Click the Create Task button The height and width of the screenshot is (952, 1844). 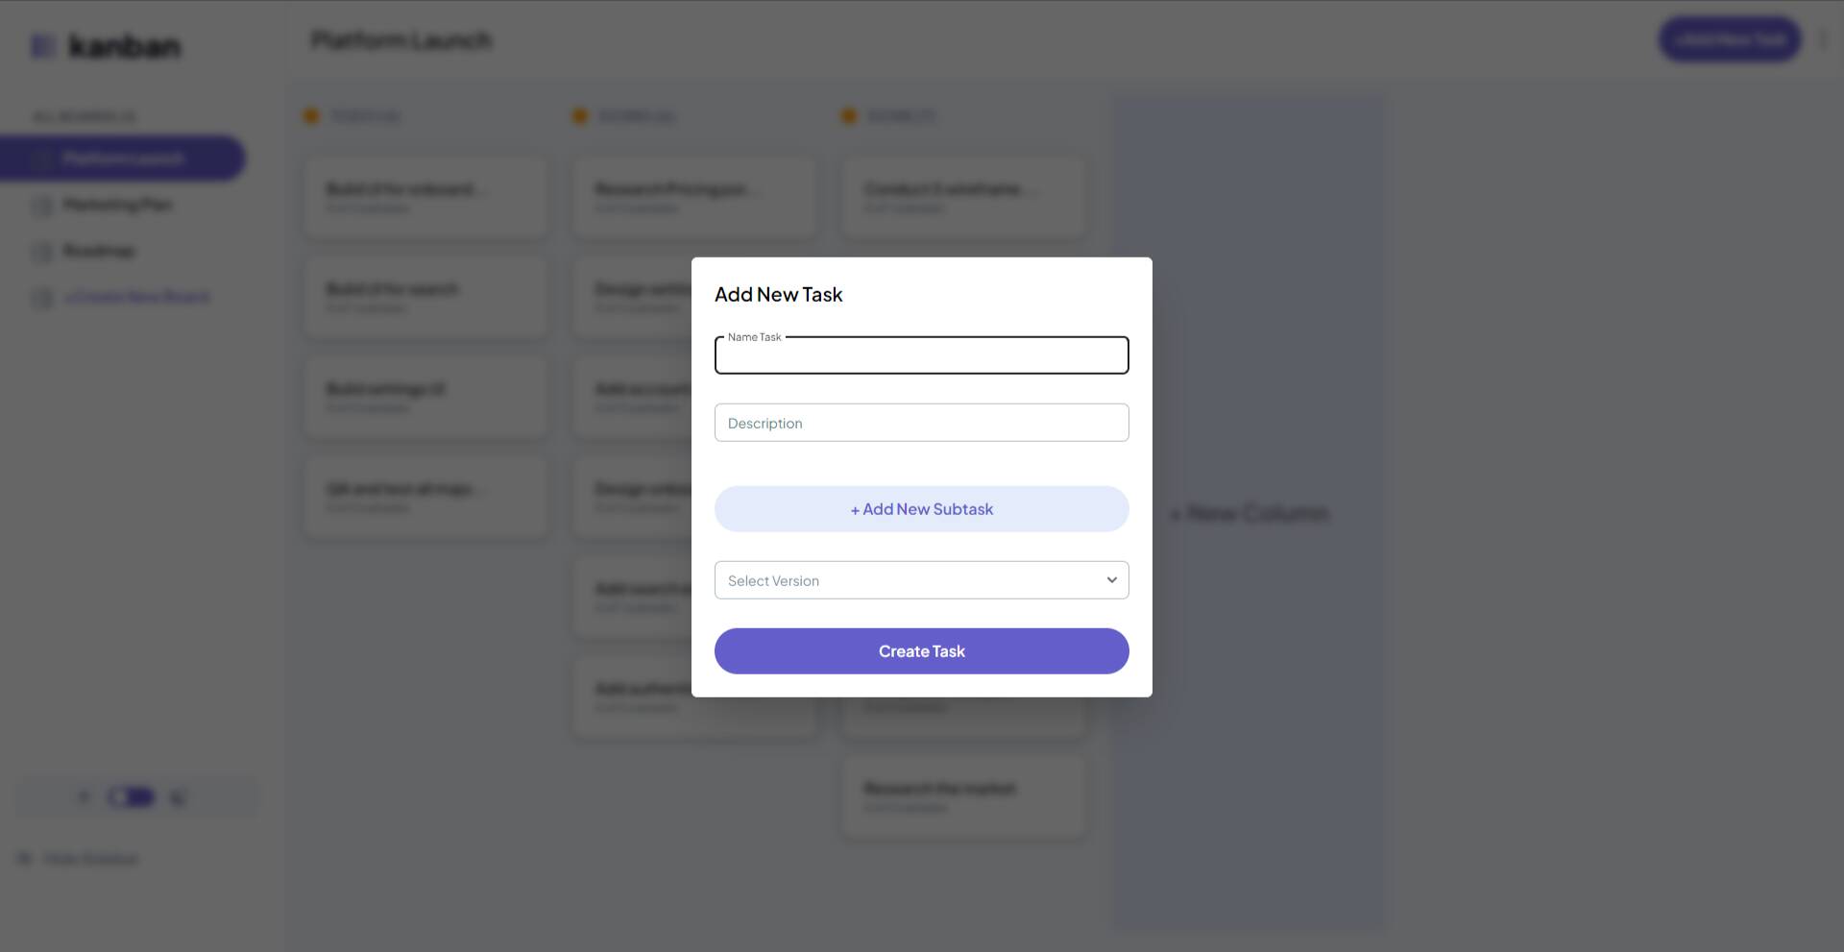(921, 651)
